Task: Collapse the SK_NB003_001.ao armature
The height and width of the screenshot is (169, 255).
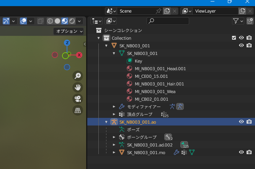Action: pos(106,122)
